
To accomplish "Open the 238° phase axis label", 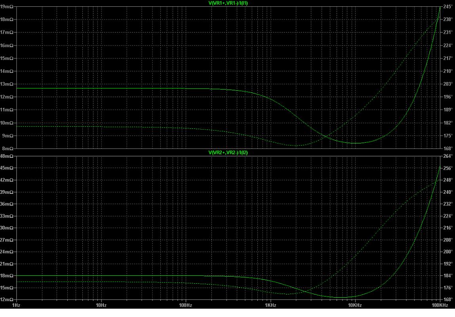I will pos(448,19).
